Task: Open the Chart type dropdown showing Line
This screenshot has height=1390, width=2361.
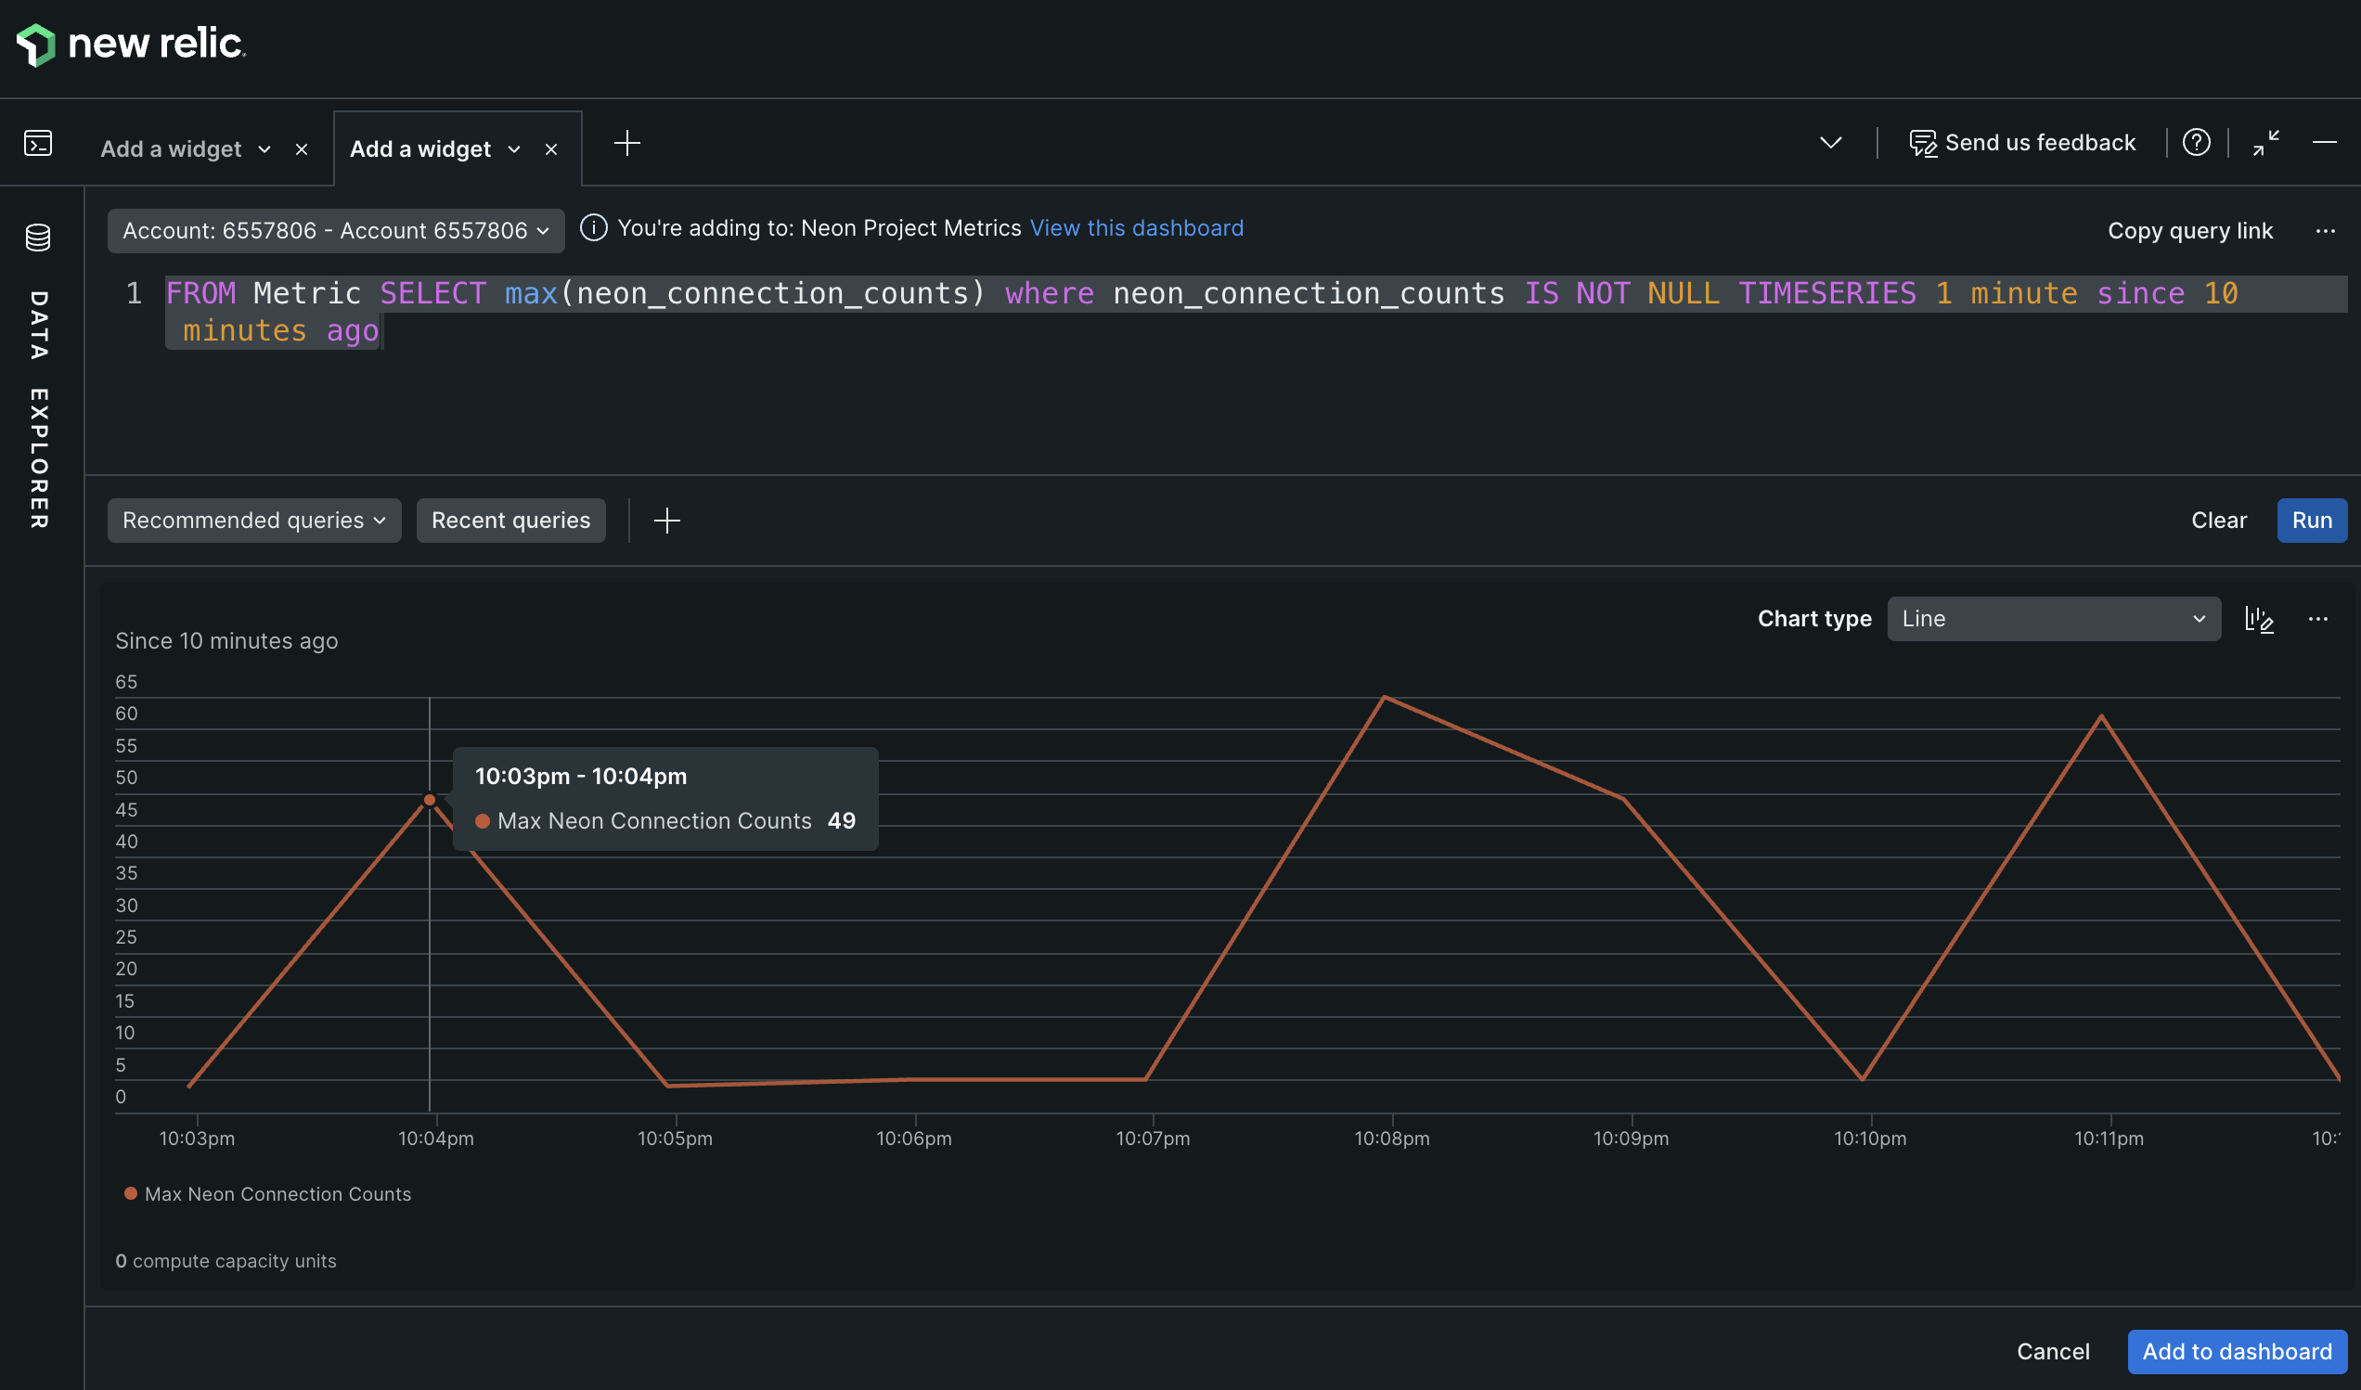Action: pyautogui.click(x=2054, y=618)
